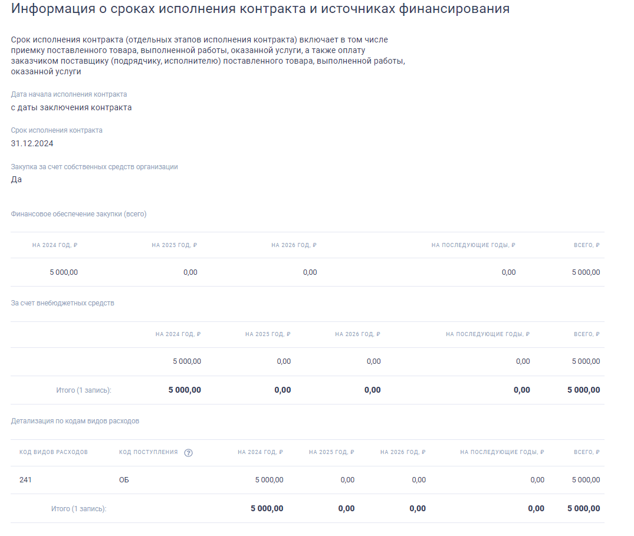
Task: Click 'НА ПОСЛЕДУЮЩИЕ ГОДЫ' header in Финансовое обеспечение table
Action: coord(474,245)
